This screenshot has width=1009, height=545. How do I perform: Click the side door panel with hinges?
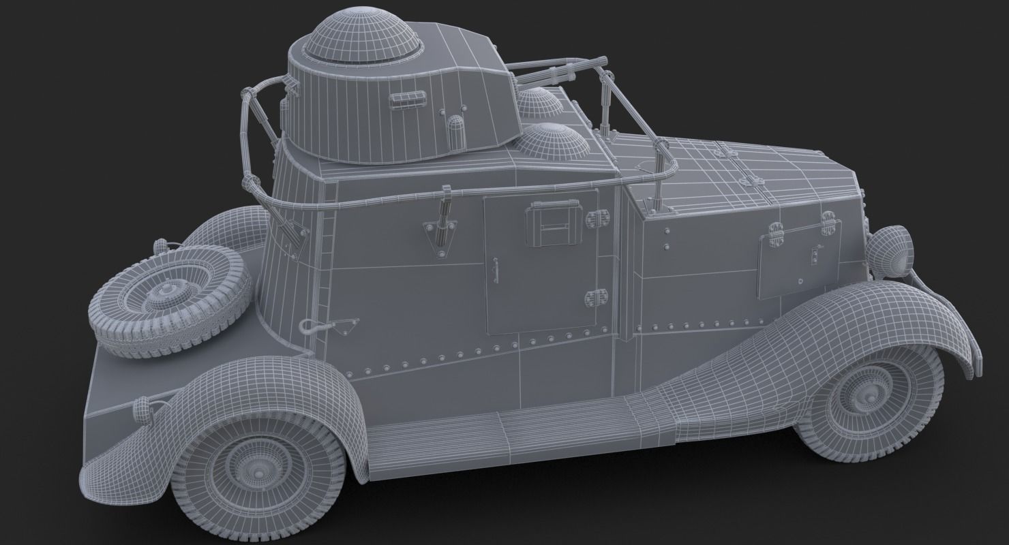[x=541, y=261]
